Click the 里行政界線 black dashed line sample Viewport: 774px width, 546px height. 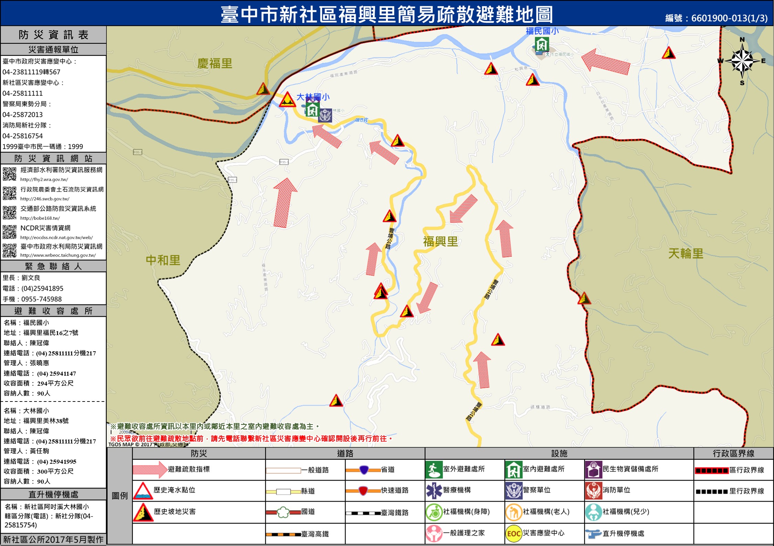click(x=711, y=492)
